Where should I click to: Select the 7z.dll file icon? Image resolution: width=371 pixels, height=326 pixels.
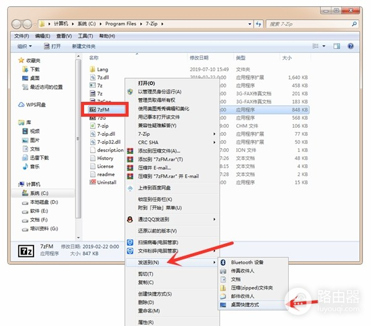click(93, 77)
